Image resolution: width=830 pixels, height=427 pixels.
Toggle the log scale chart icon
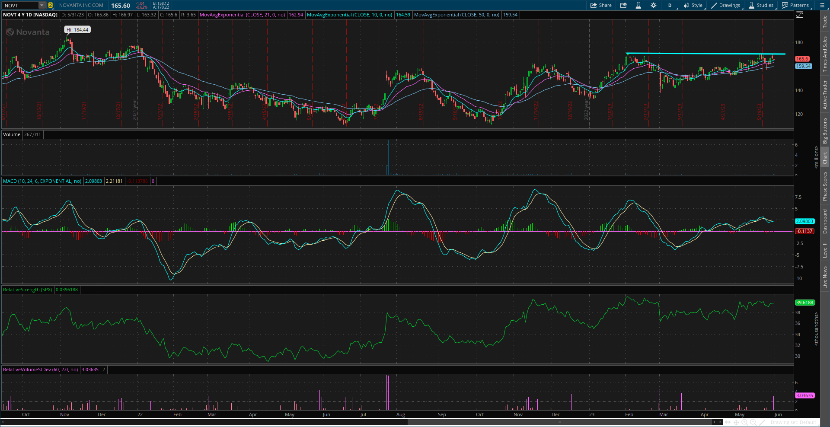pyautogui.click(x=800, y=15)
